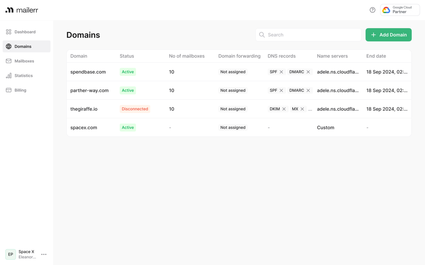The image size is (425, 265).
Task: Open Space X account profile avatar
Action: coord(11,254)
